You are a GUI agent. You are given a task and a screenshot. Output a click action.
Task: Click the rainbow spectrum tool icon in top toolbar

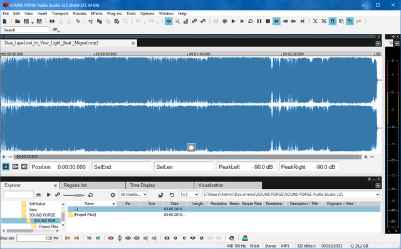203,21
